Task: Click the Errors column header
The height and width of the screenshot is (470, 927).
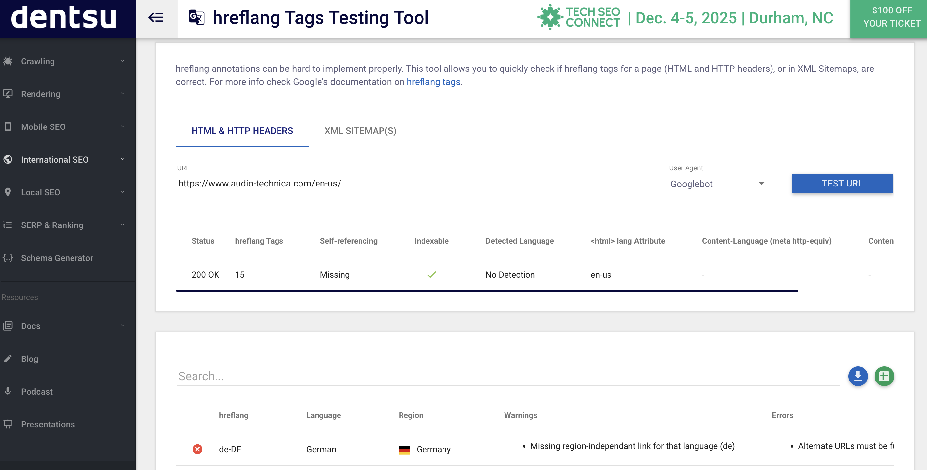Action: point(782,415)
